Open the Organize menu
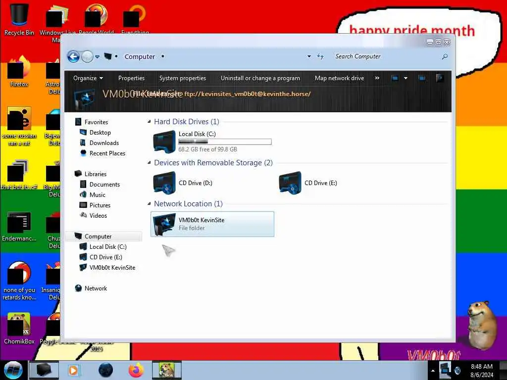This screenshot has height=380, width=507. pos(88,78)
